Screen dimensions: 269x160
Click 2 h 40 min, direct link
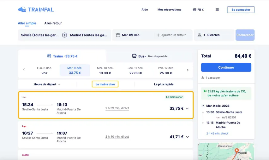tap(117, 137)
